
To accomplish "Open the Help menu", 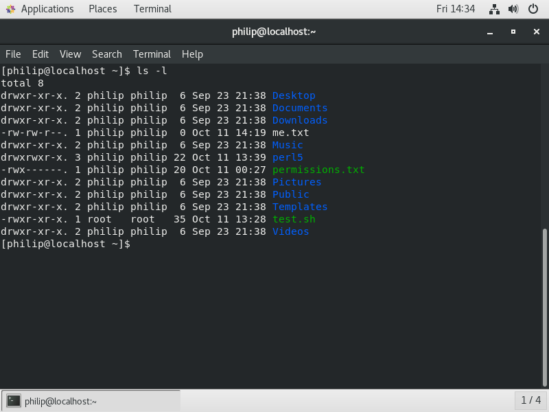I will click(192, 54).
